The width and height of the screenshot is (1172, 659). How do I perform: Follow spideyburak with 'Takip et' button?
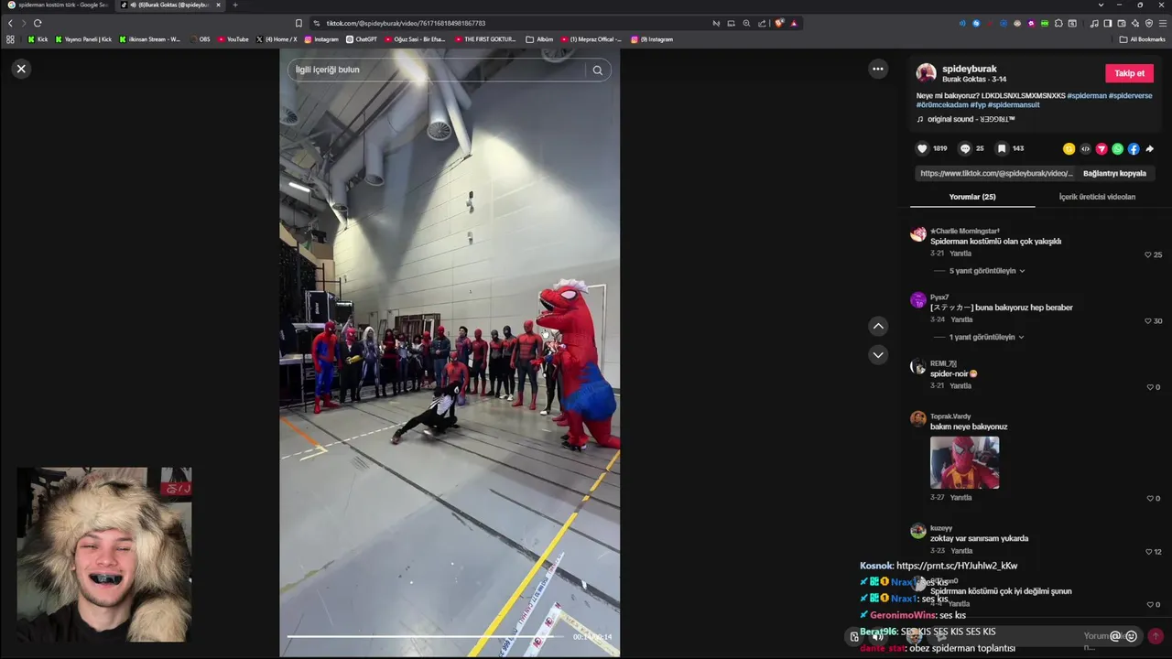[1129, 73]
